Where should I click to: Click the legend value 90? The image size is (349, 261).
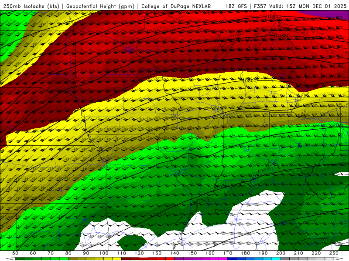point(86,253)
